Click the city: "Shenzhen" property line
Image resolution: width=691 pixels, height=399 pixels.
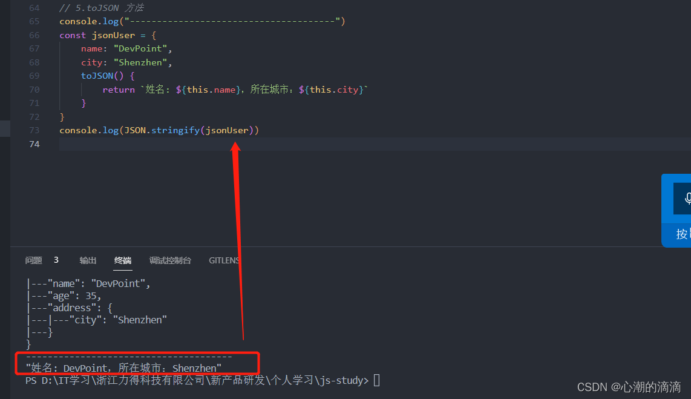(126, 62)
